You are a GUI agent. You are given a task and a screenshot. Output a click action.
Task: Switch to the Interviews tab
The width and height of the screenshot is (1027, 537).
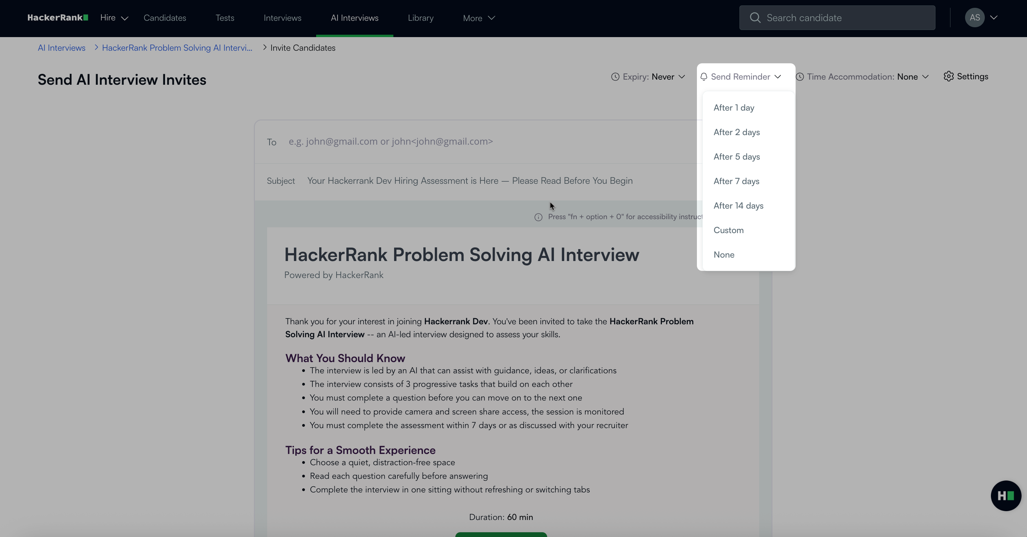[x=282, y=18]
